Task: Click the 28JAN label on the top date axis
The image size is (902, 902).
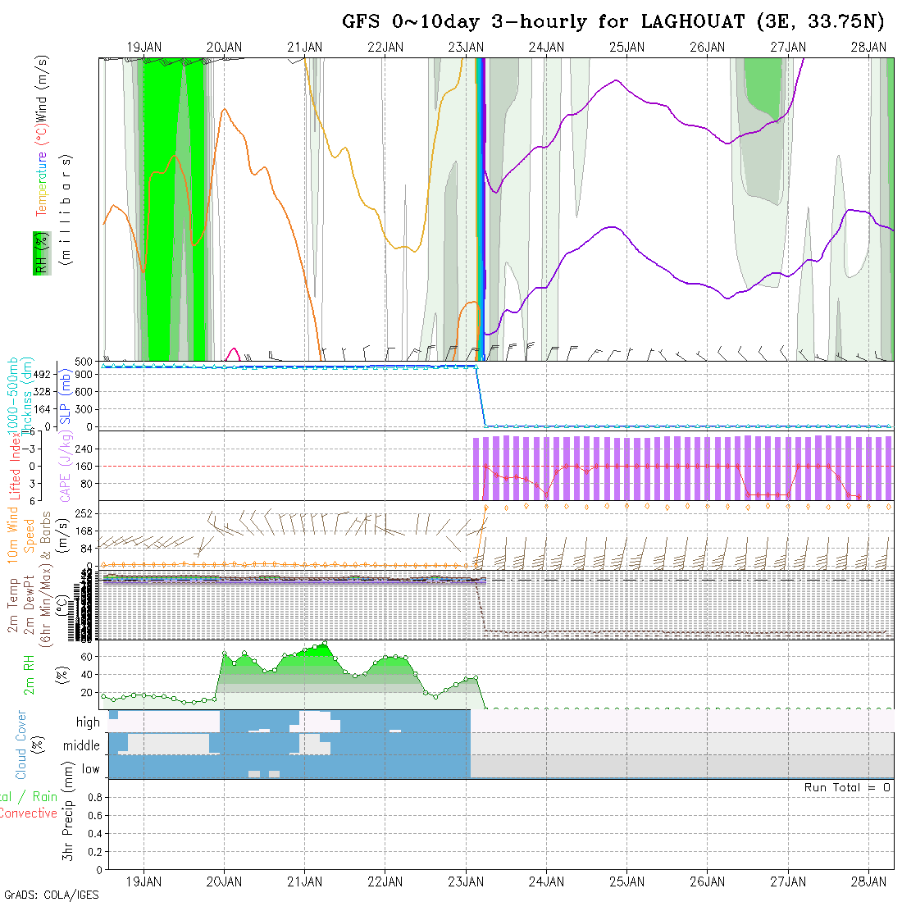Action: [868, 48]
